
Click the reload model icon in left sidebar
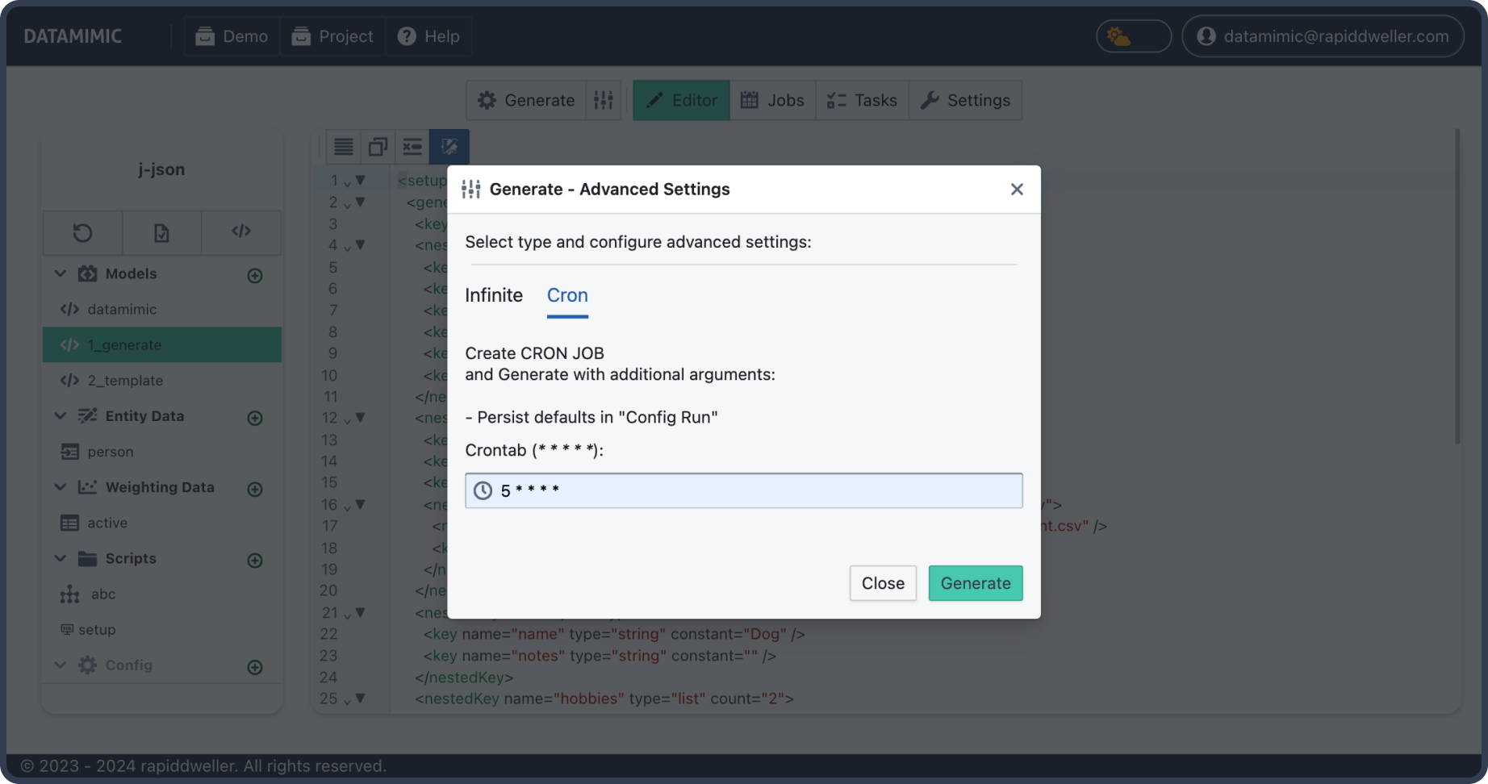click(x=82, y=233)
